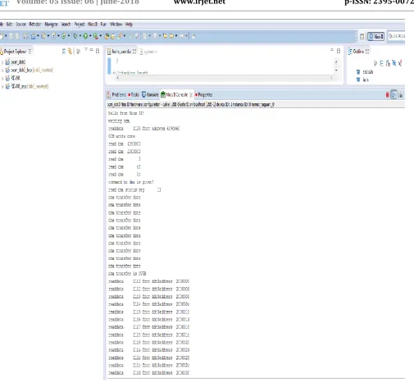Click the green Run toolbar button
This screenshot has width=414, height=382.
[x=85, y=36]
